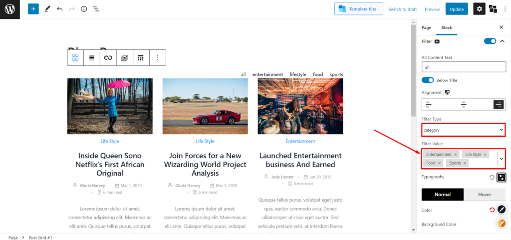Click the Entertainment category label under band photo

pos(300,141)
